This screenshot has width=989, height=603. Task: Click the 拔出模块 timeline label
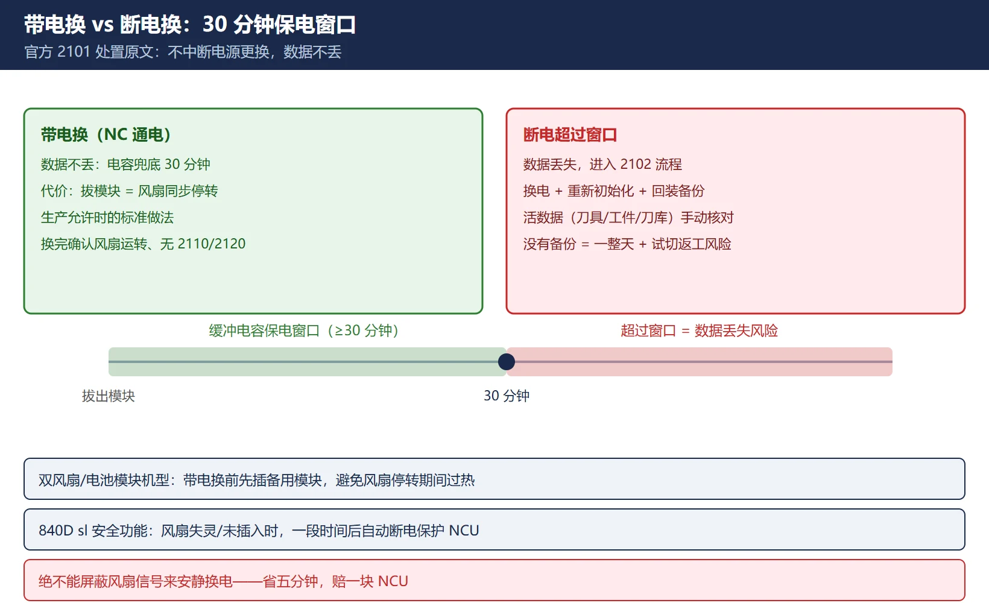(109, 396)
